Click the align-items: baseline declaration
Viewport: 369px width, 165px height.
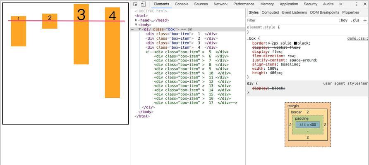[x=276, y=64]
